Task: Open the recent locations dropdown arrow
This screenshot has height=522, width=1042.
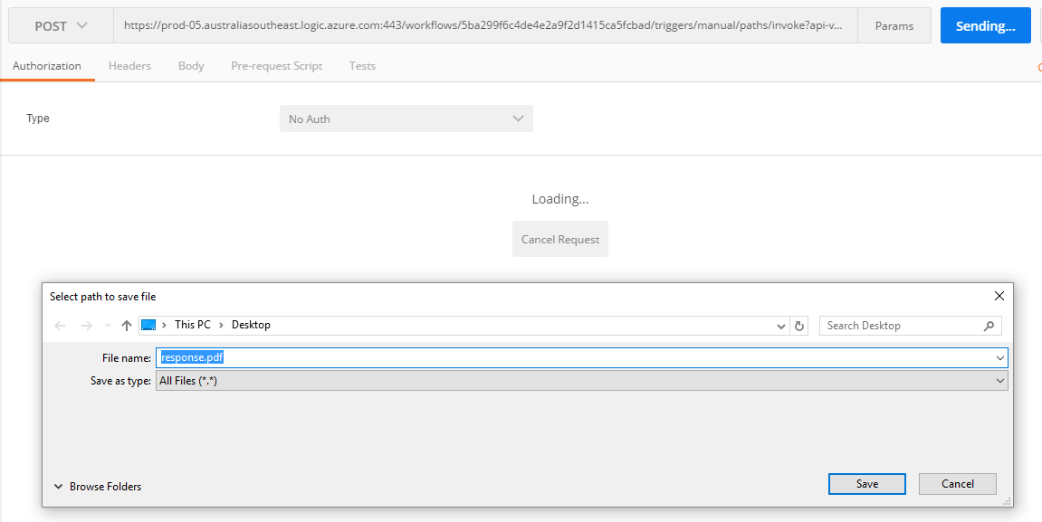Action: pyautogui.click(x=108, y=326)
